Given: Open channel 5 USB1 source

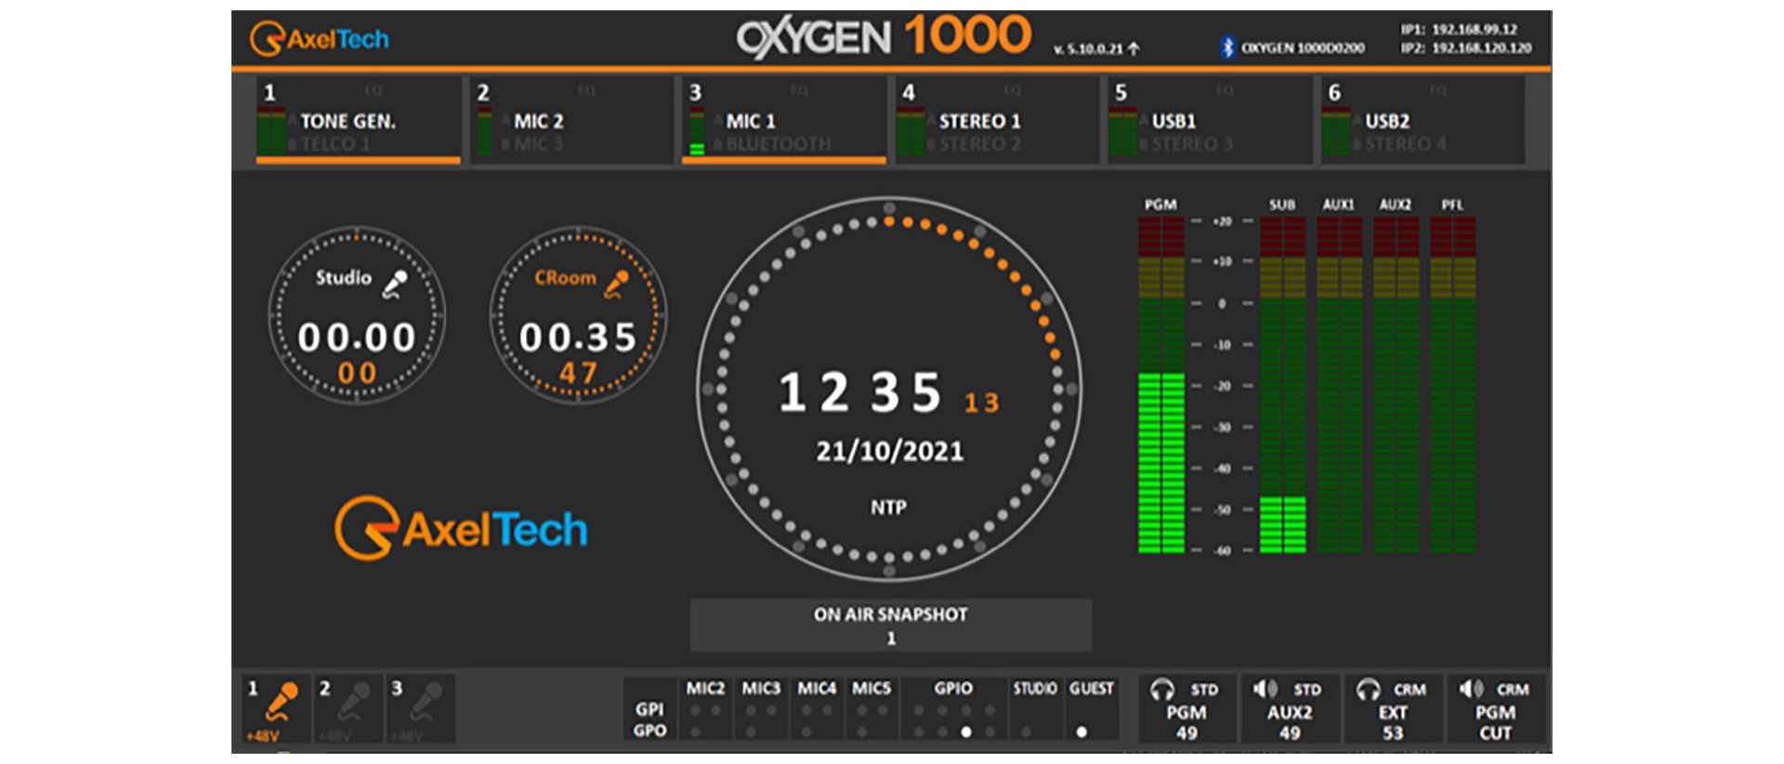Looking at the screenshot, I should (1209, 122).
